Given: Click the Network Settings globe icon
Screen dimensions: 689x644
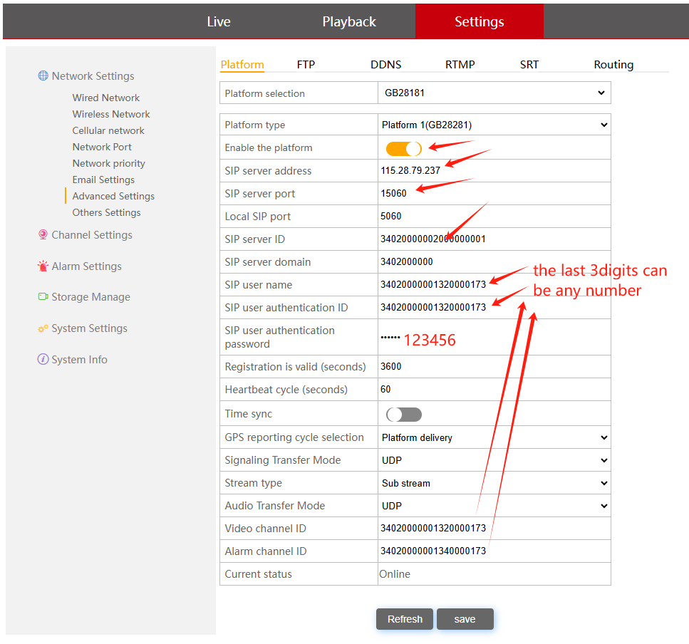Looking at the screenshot, I should click(43, 76).
